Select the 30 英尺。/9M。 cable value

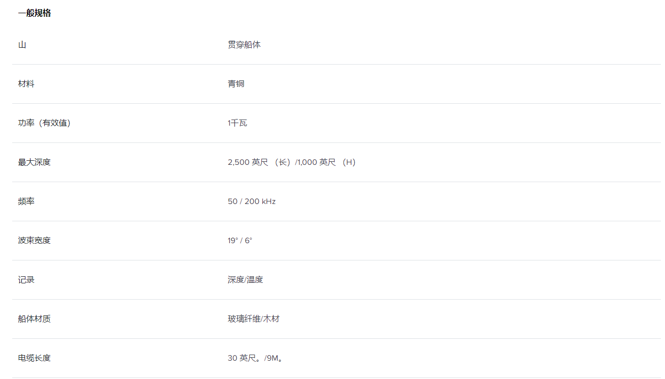tap(255, 358)
